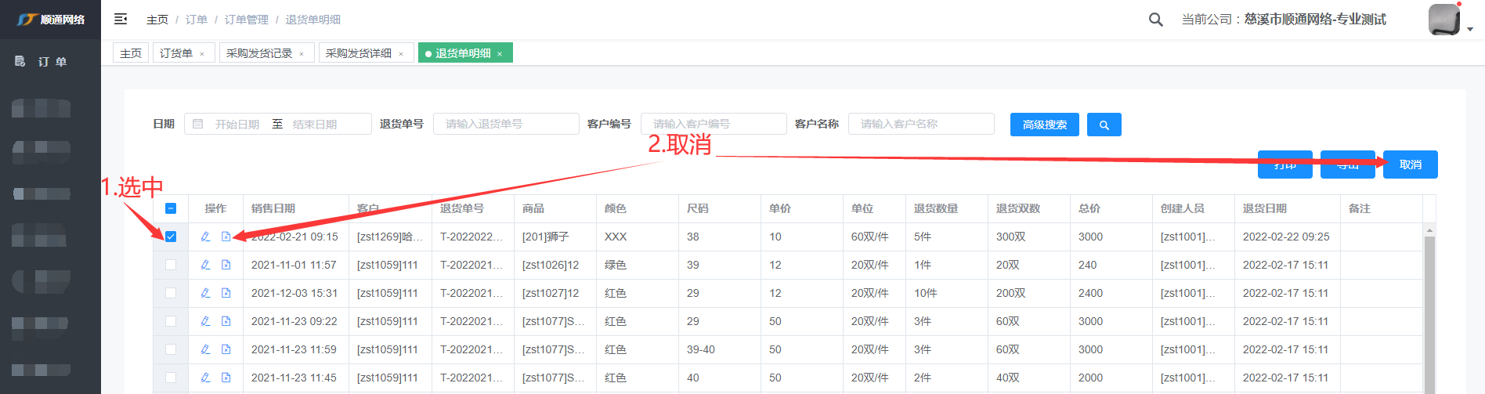Check the box for 2021-11-01 11:57 row

point(171,265)
